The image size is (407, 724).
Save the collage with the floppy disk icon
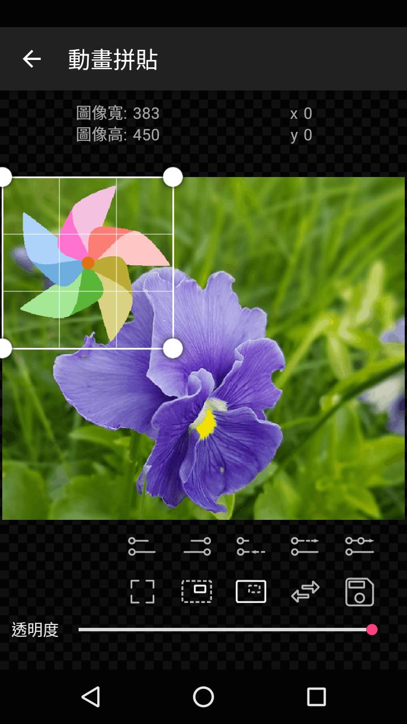(x=360, y=592)
